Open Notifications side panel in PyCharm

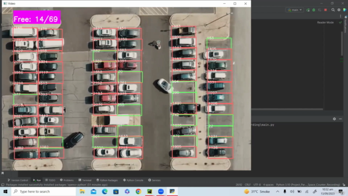tap(345, 24)
